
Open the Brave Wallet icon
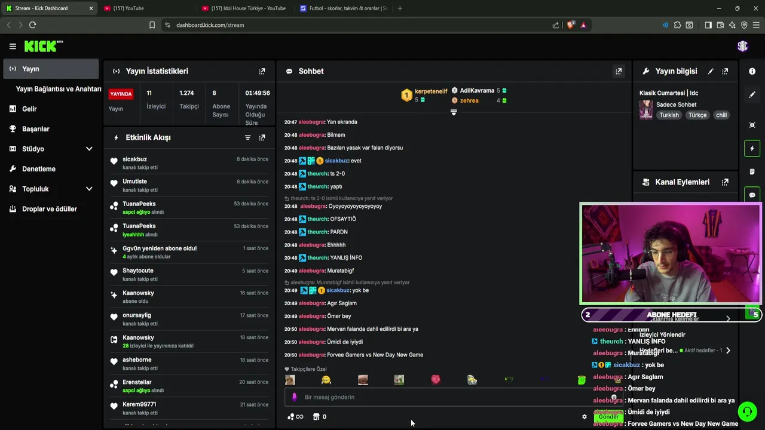pos(720,25)
